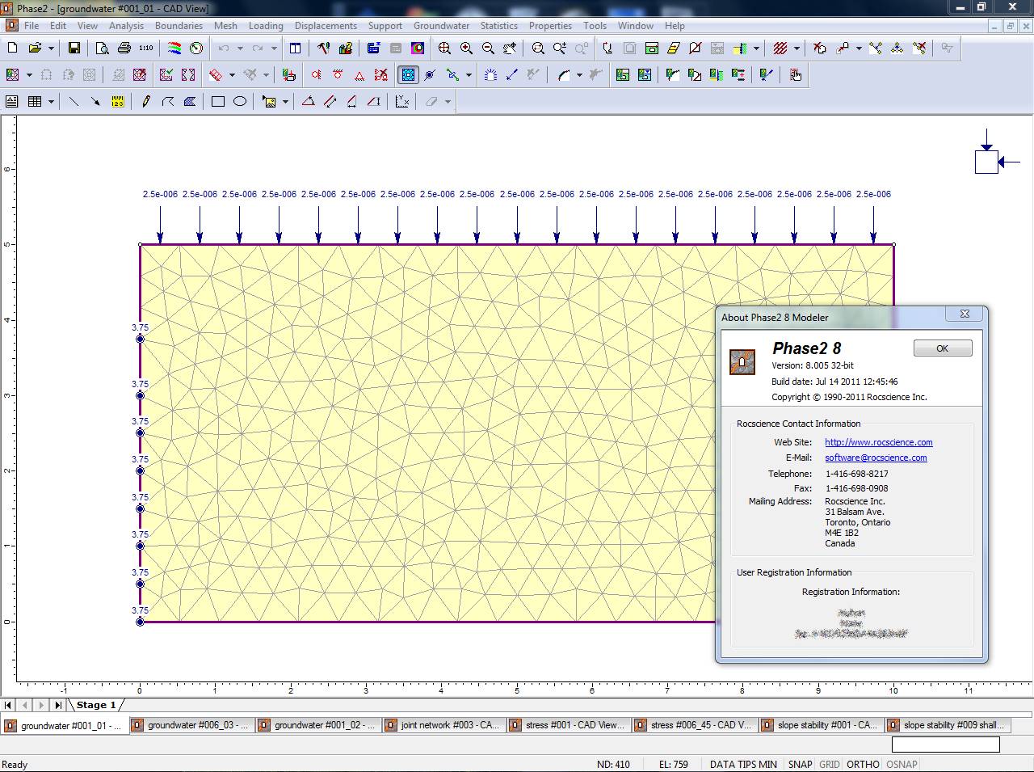1034x772 pixels.
Task: Select the ellipse drawing tool
Action: [x=240, y=102]
